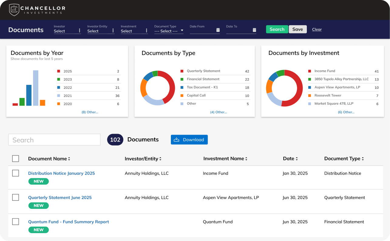Focus the documents Search text field

[54, 140]
